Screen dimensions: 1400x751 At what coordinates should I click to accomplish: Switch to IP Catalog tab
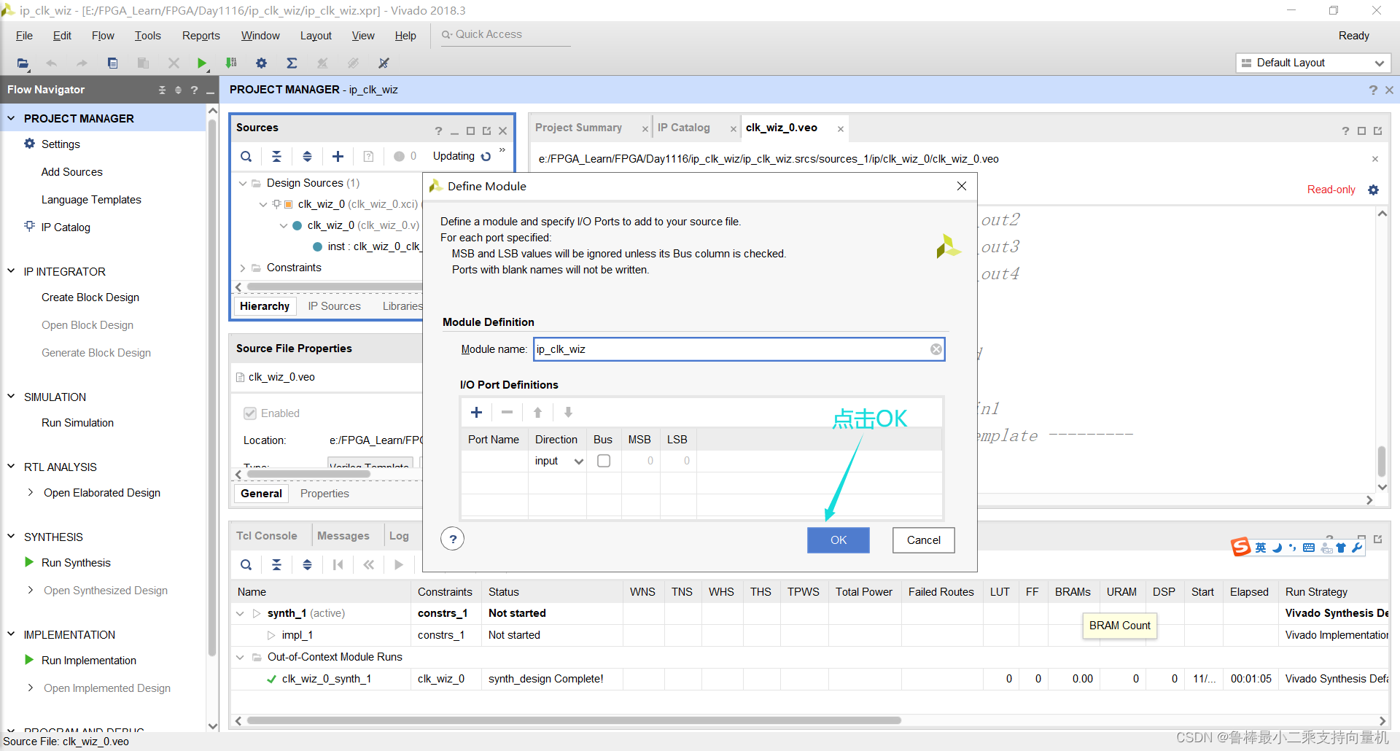[x=683, y=128]
